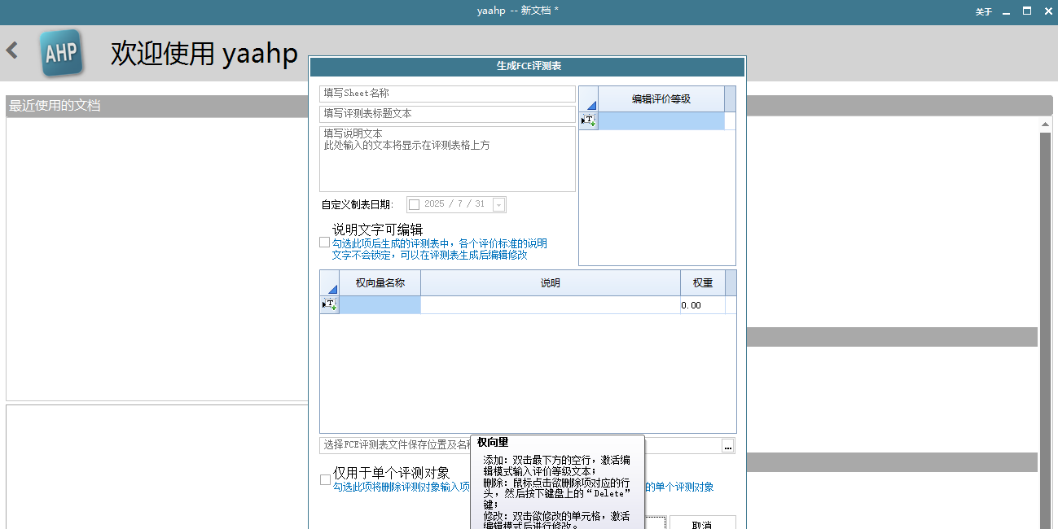Click the AHP application logo icon

[61, 54]
